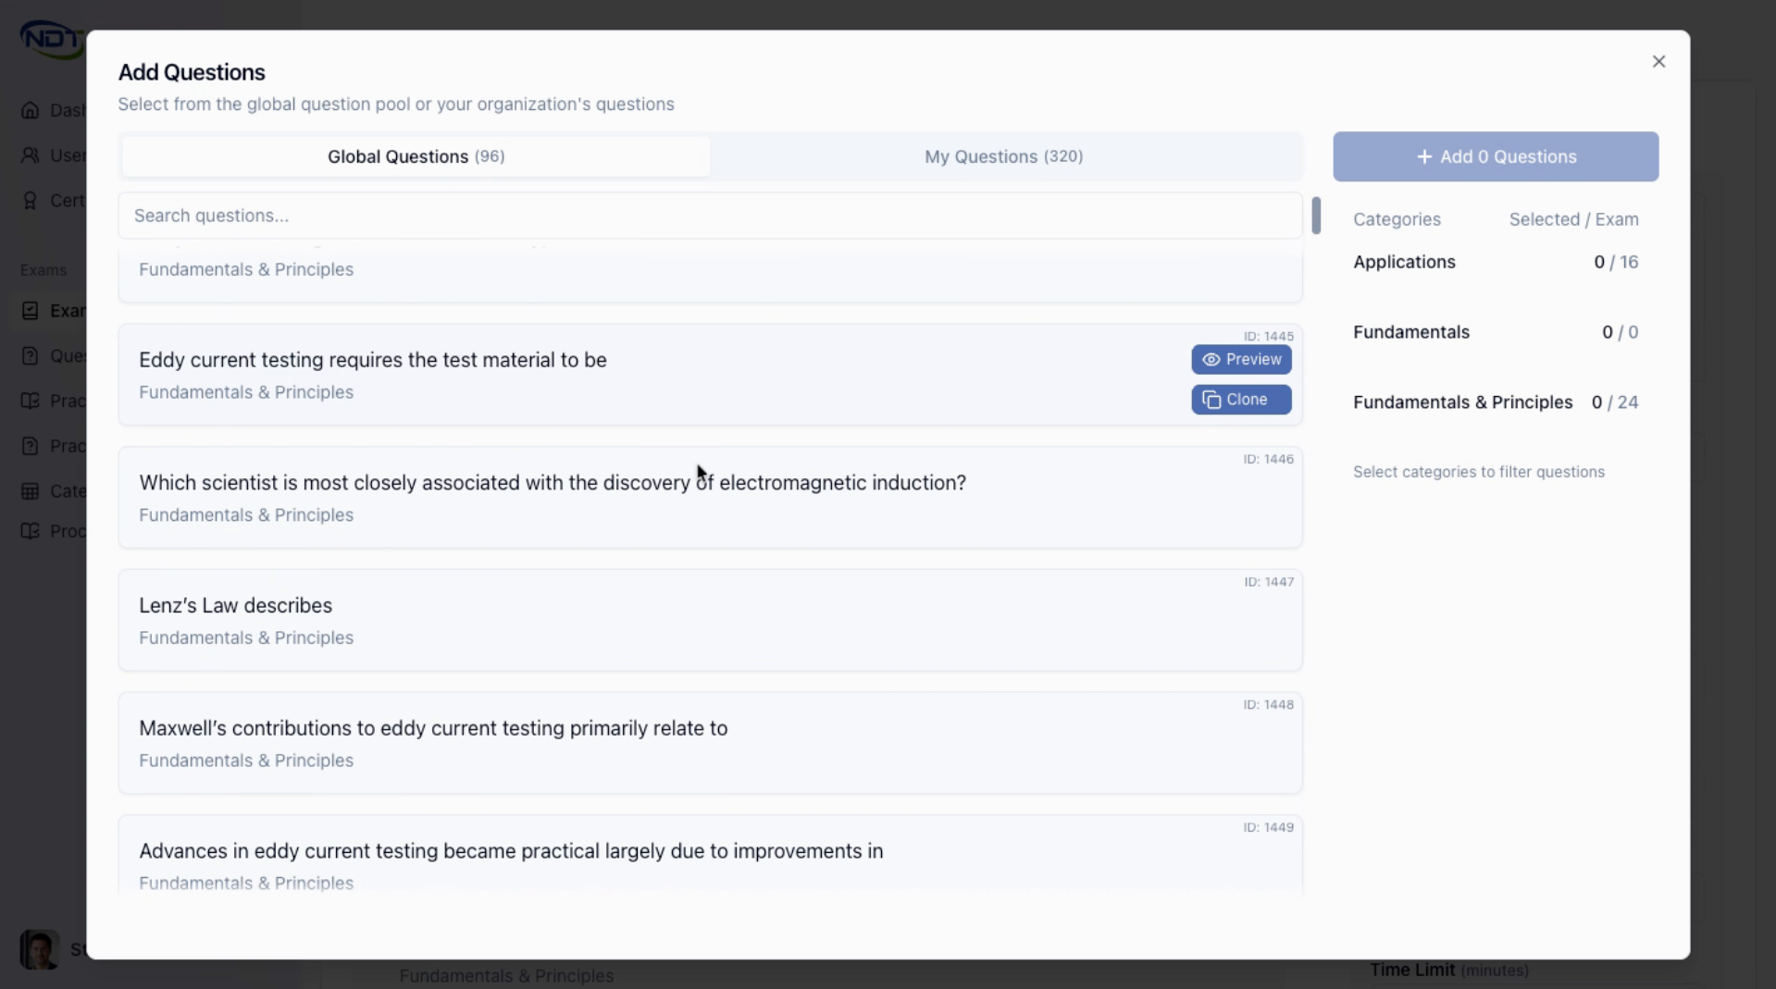Switch to My Questions tab

pyautogui.click(x=1004, y=156)
